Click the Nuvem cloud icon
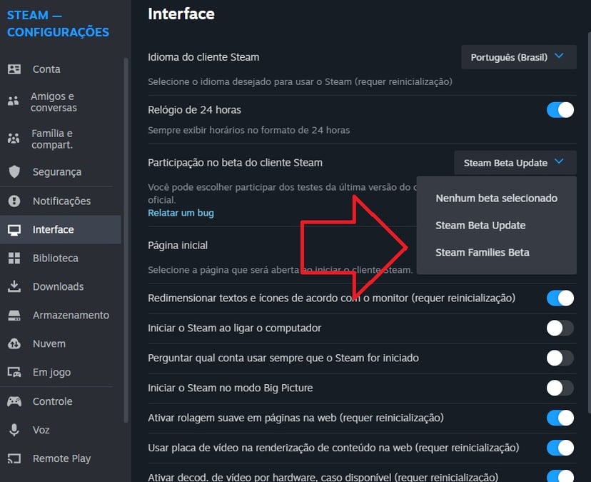Image resolution: width=591 pixels, height=482 pixels. [14, 343]
